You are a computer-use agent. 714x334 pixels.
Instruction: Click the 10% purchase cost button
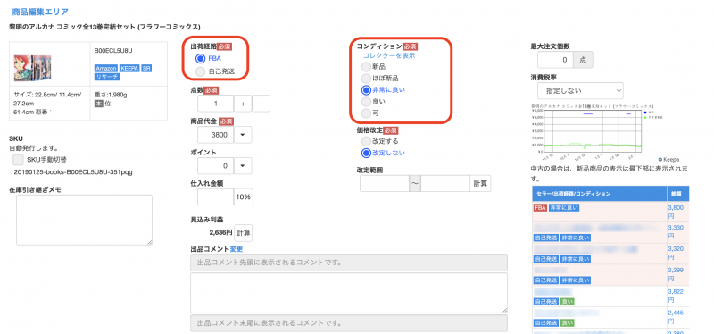(x=244, y=196)
